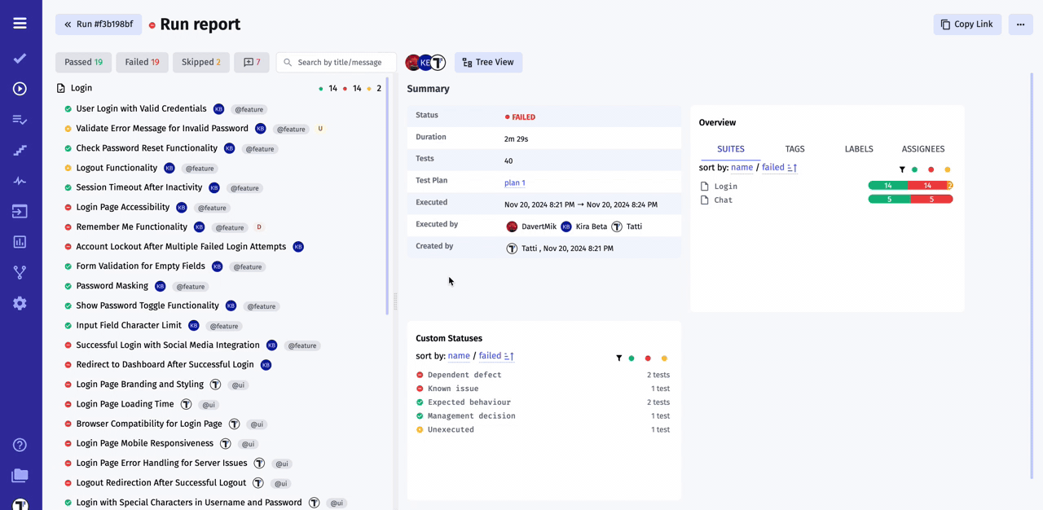Viewport: 1043px width, 510px height.
Task: Open Plans list-check sidebar icon
Action: [20, 120]
